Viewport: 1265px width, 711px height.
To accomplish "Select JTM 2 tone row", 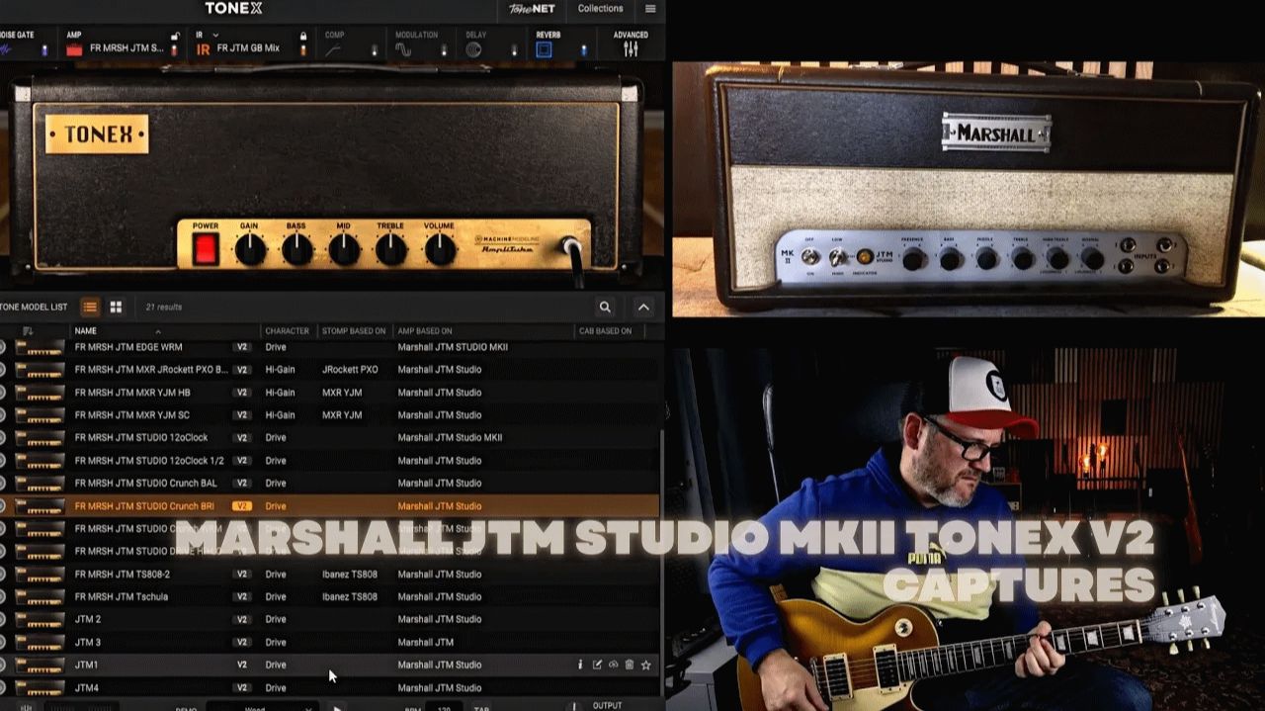I will click(329, 619).
